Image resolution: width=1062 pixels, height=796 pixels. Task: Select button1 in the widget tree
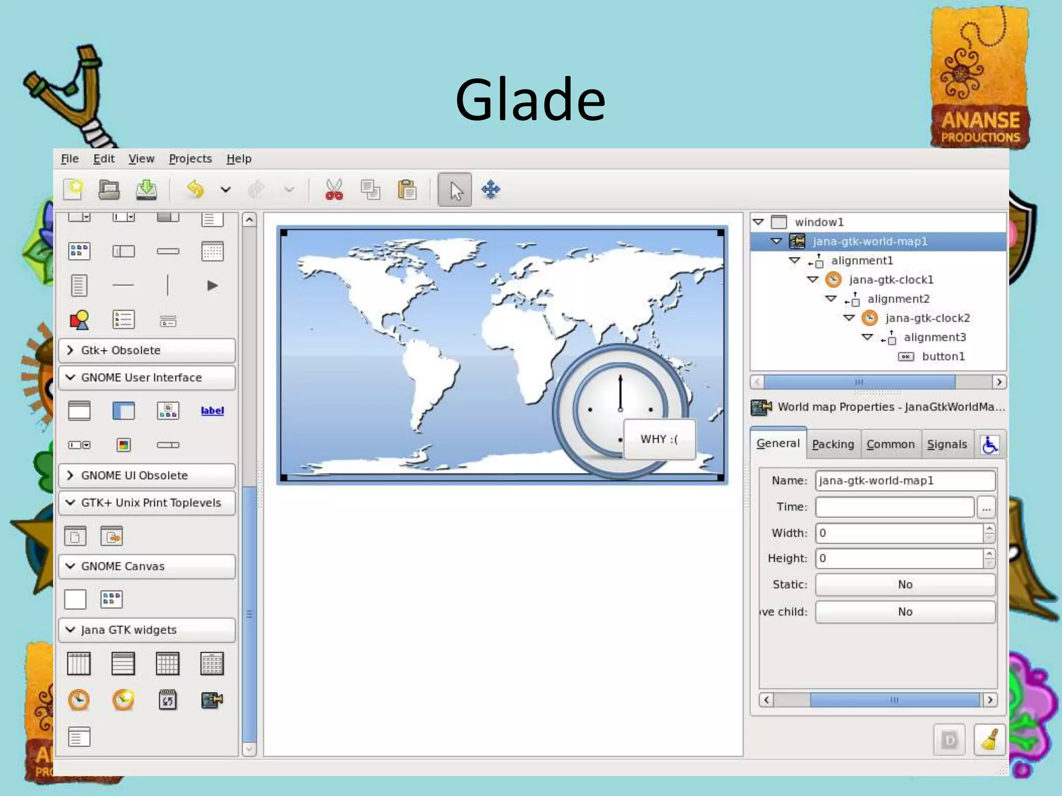point(943,357)
